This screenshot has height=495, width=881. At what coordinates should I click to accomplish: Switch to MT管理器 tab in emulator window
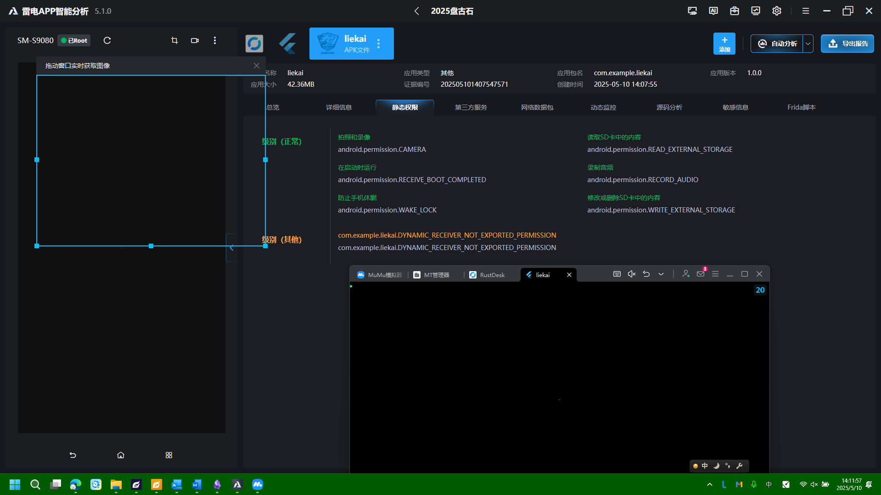pyautogui.click(x=432, y=275)
